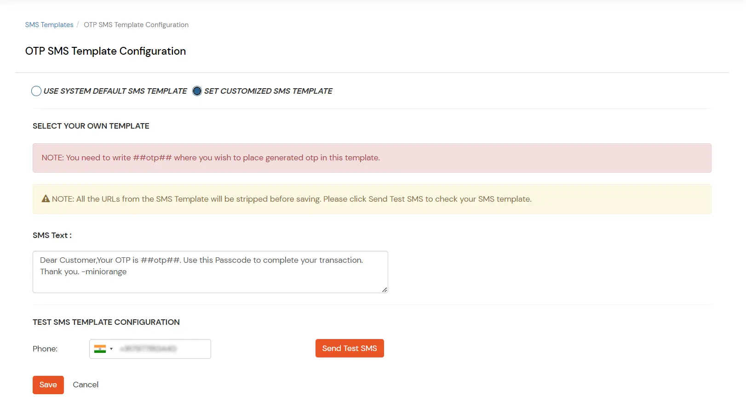The image size is (746, 402).
Task: Click the dropdown arrow beside the flag
Action: 111,349
